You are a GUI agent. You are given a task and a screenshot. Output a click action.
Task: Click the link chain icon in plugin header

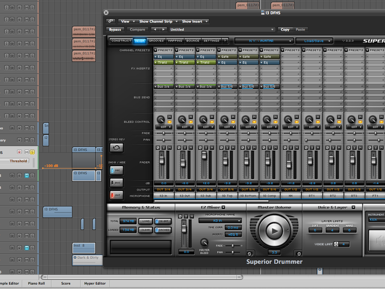(x=111, y=21)
